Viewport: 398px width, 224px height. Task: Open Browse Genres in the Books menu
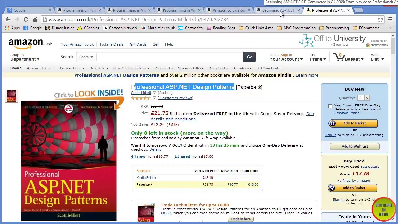72,68
